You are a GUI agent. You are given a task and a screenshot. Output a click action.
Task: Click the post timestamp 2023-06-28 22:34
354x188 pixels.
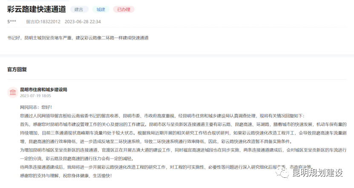click(x=83, y=21)
